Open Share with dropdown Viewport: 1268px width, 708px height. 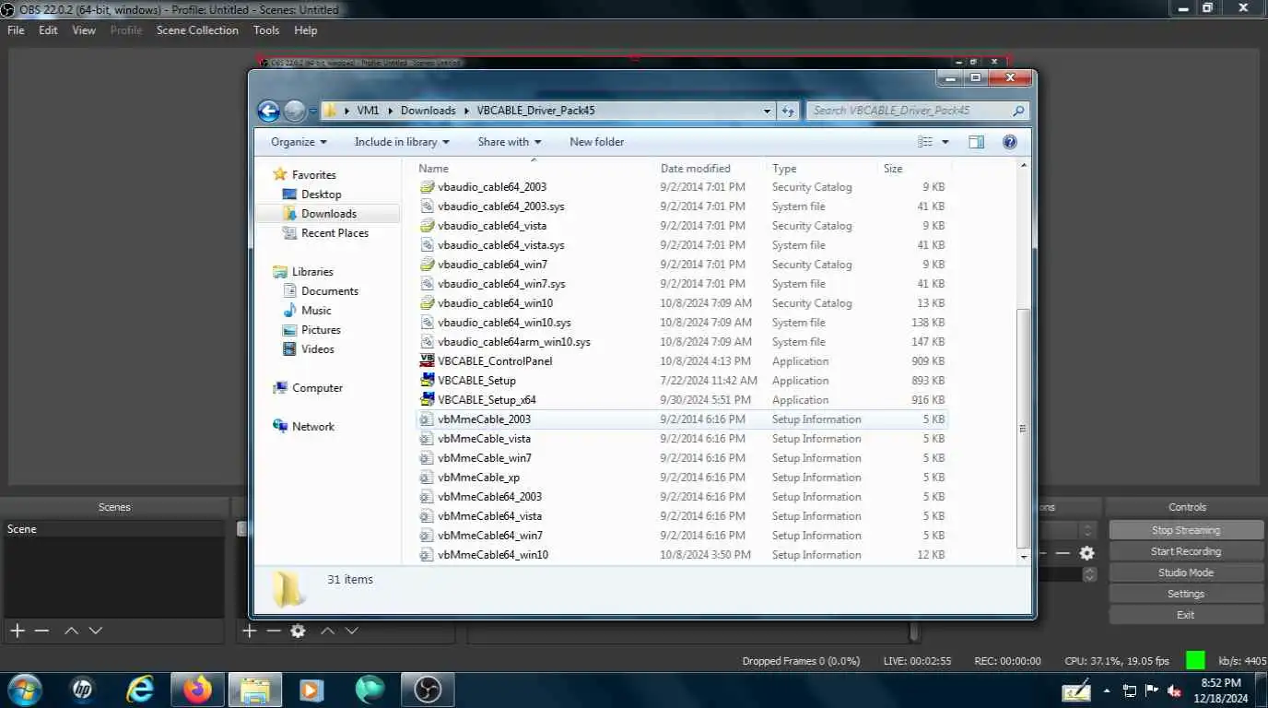509,142
